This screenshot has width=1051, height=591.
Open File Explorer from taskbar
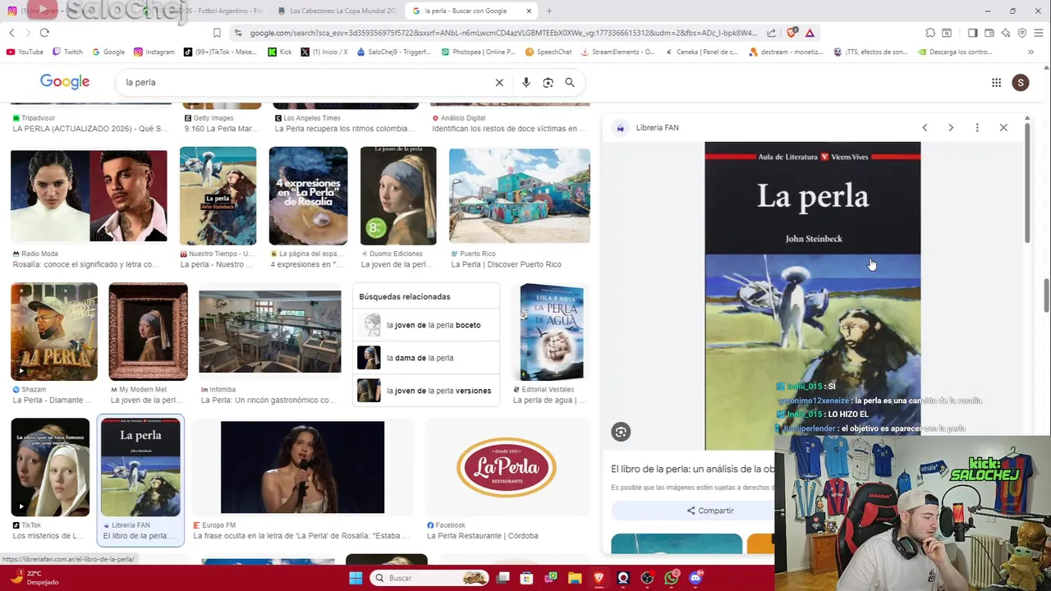(x=575, y=578)
